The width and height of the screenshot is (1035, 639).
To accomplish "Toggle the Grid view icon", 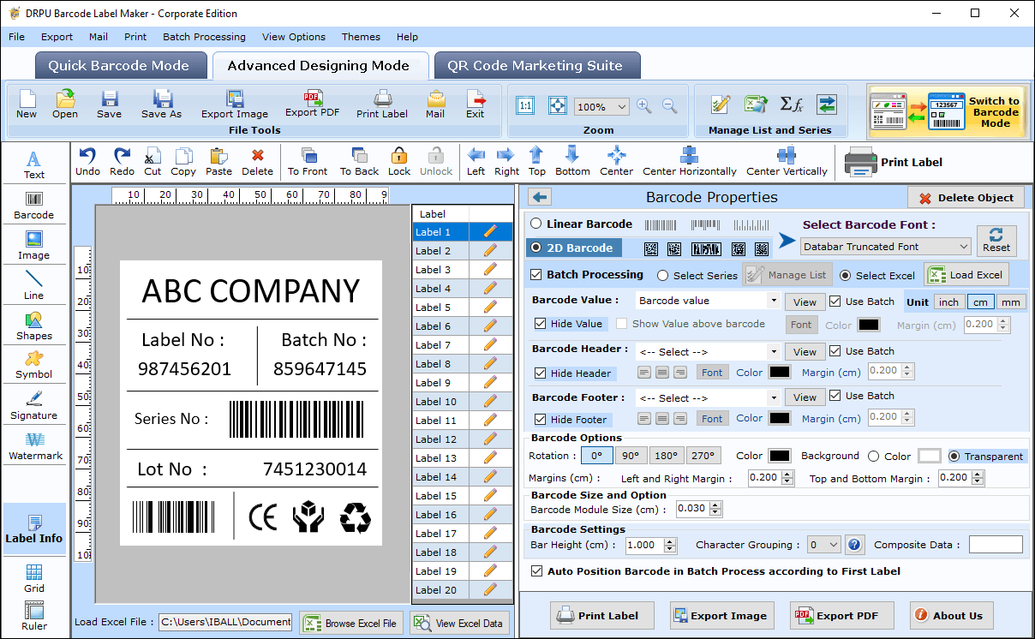I will [34, 578].
